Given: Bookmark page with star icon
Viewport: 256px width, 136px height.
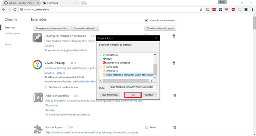Looking at the screenshot, I should [201, 10].
